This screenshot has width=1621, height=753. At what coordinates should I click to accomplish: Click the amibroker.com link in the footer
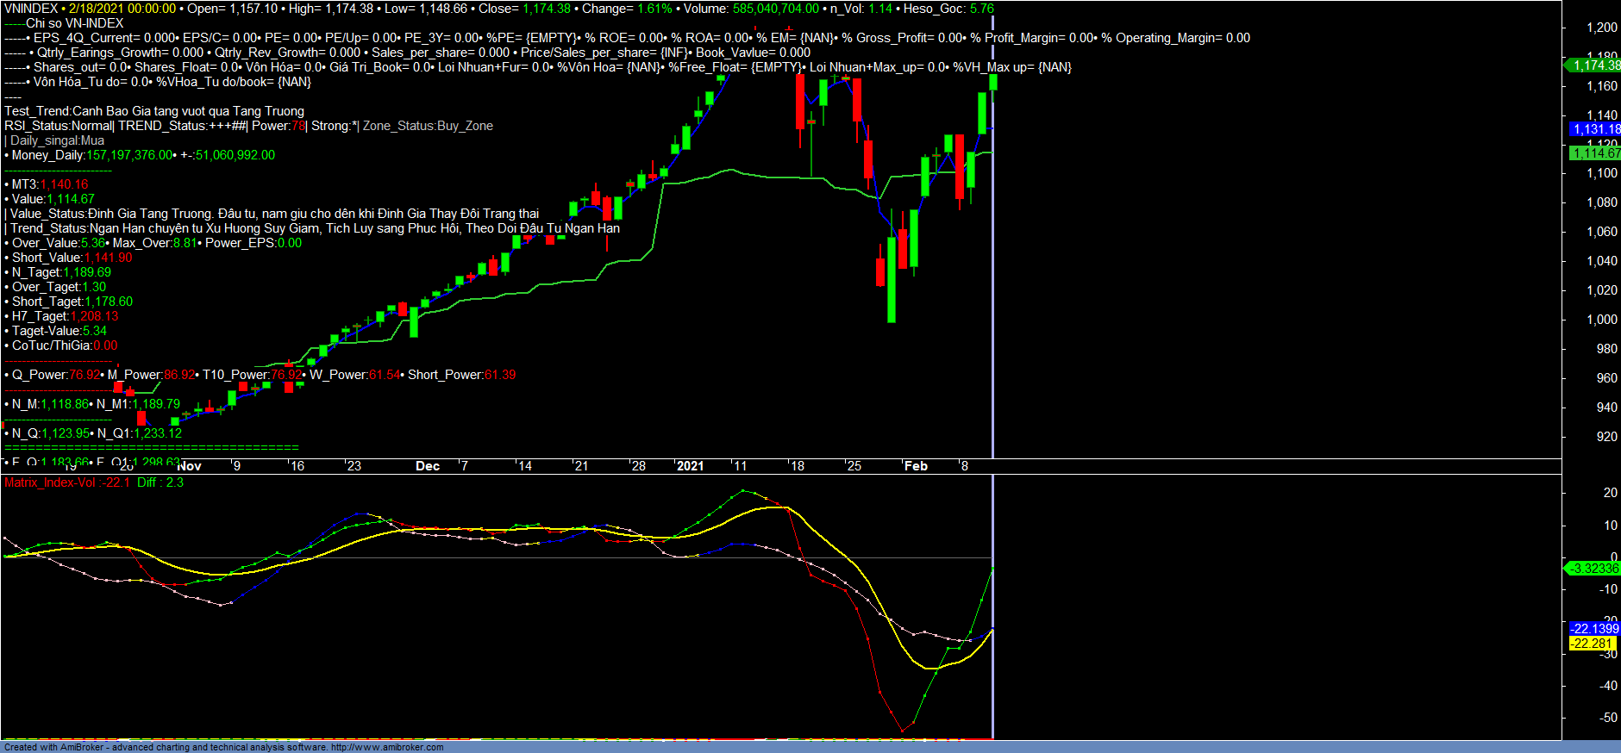coord(387,747)
